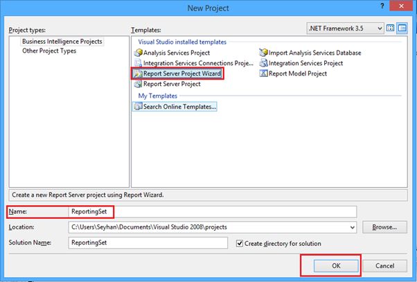Pick the Import Analysis Services Database icon
Viewport: 417px width, 282px height.
pos(264,53)
